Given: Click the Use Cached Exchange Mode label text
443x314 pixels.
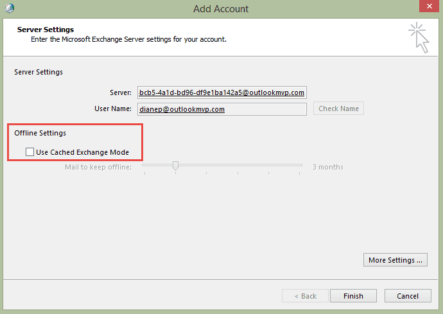Looking at the screenshot, I should coord(82,152).
